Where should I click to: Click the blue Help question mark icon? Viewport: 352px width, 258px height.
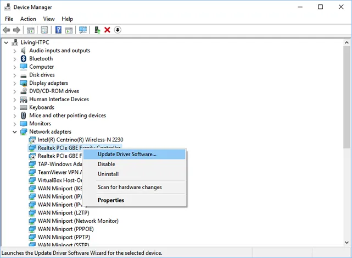point(58,30)
